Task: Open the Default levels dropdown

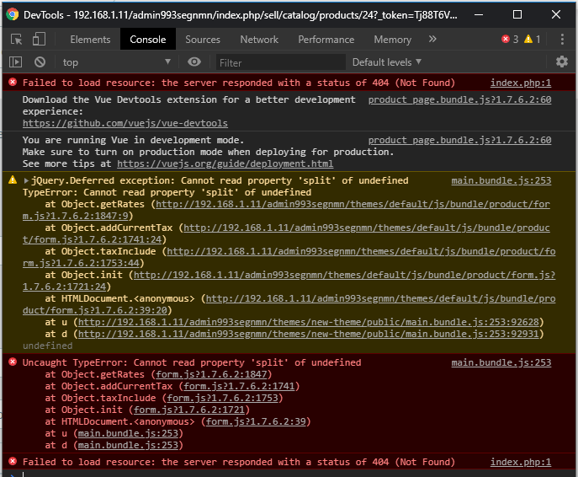Action: [x=387, y=62]
